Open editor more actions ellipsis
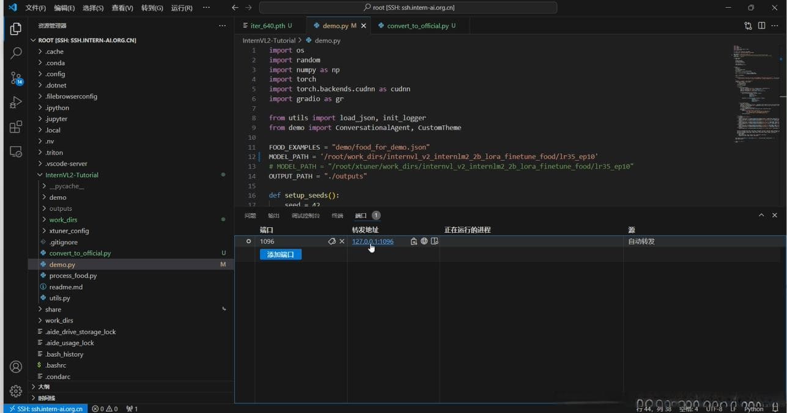The height and width of the screenshot is (413, 787). click(775, 26)
